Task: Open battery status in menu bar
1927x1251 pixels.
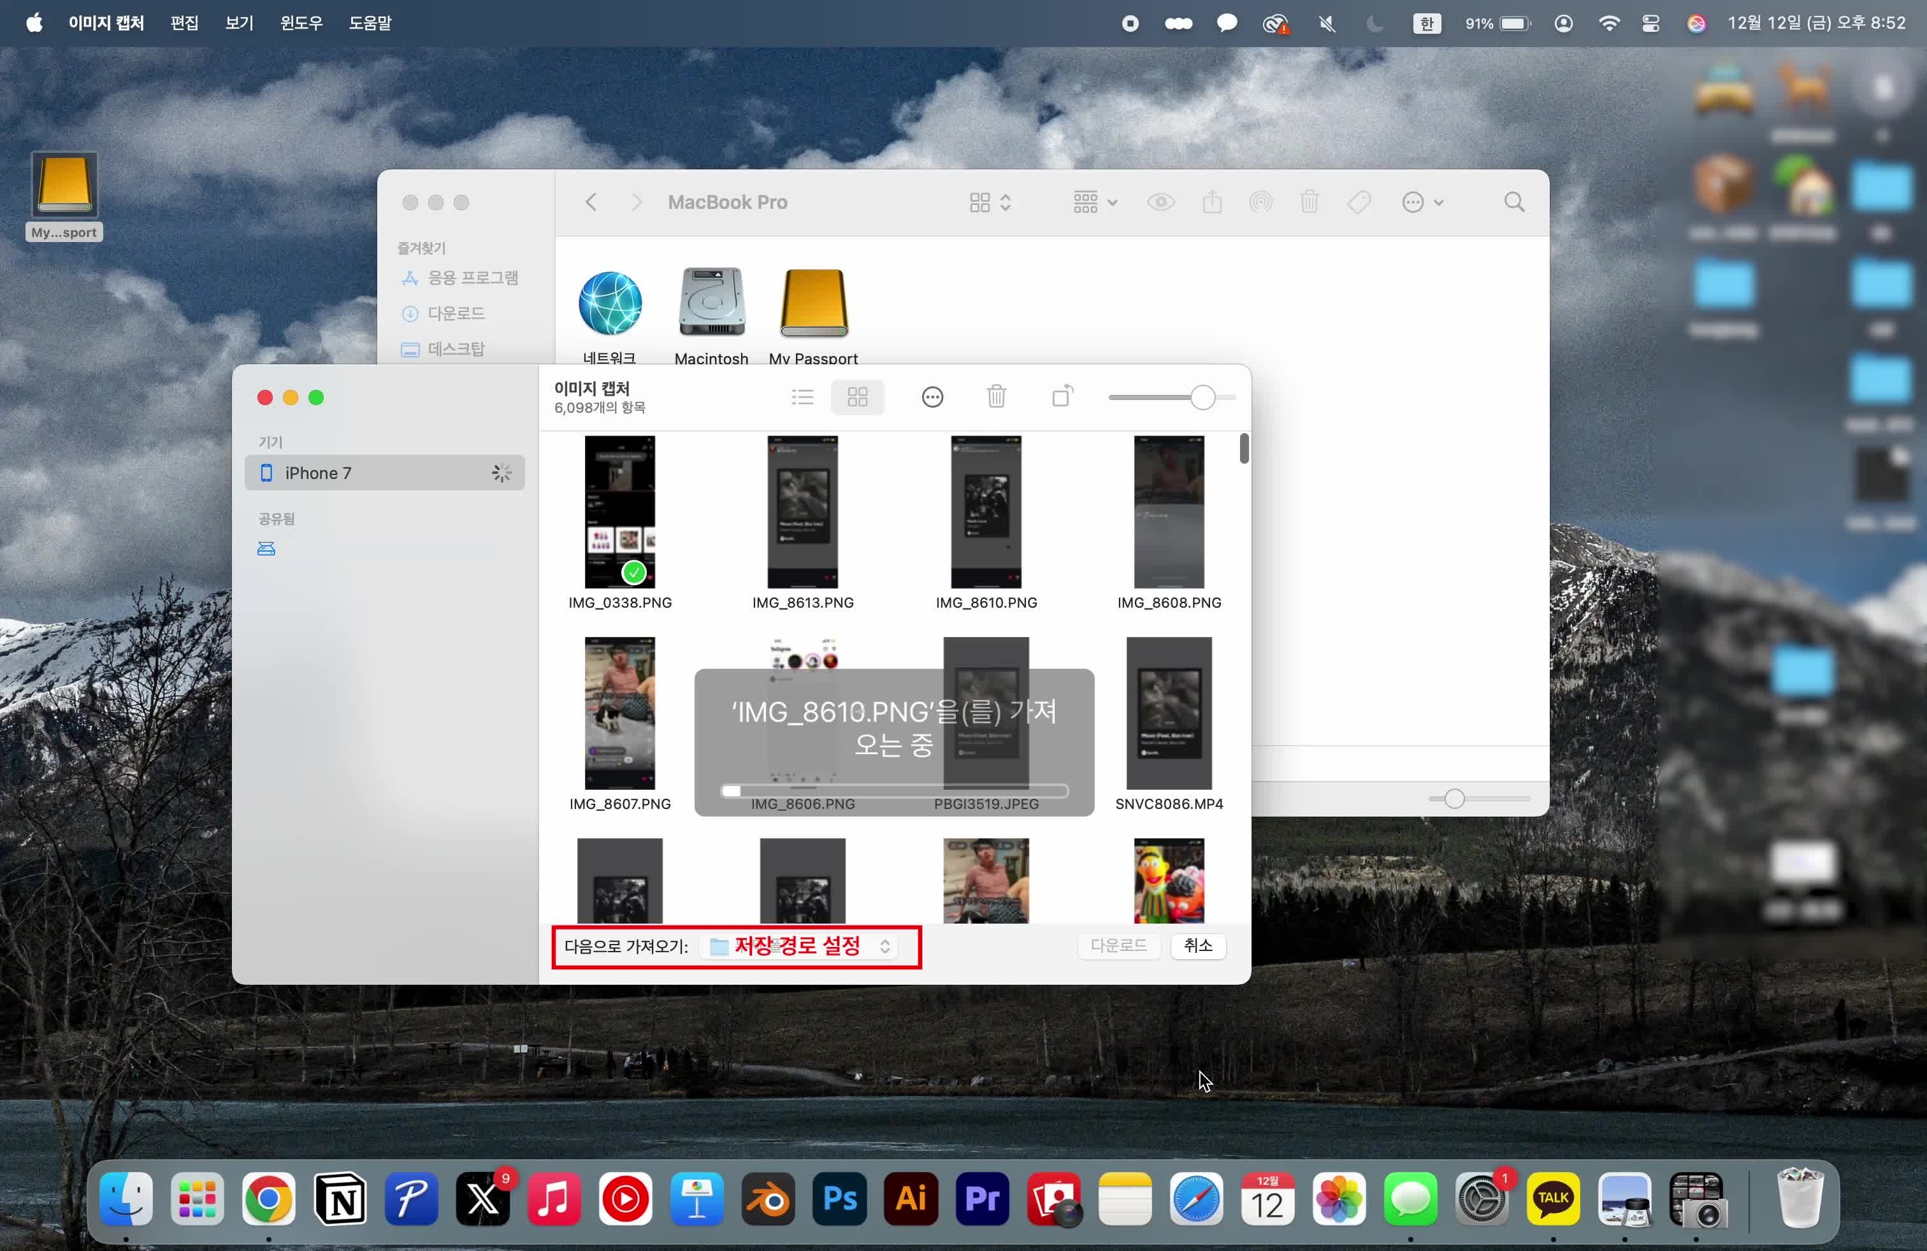Action: [1498, 24]
